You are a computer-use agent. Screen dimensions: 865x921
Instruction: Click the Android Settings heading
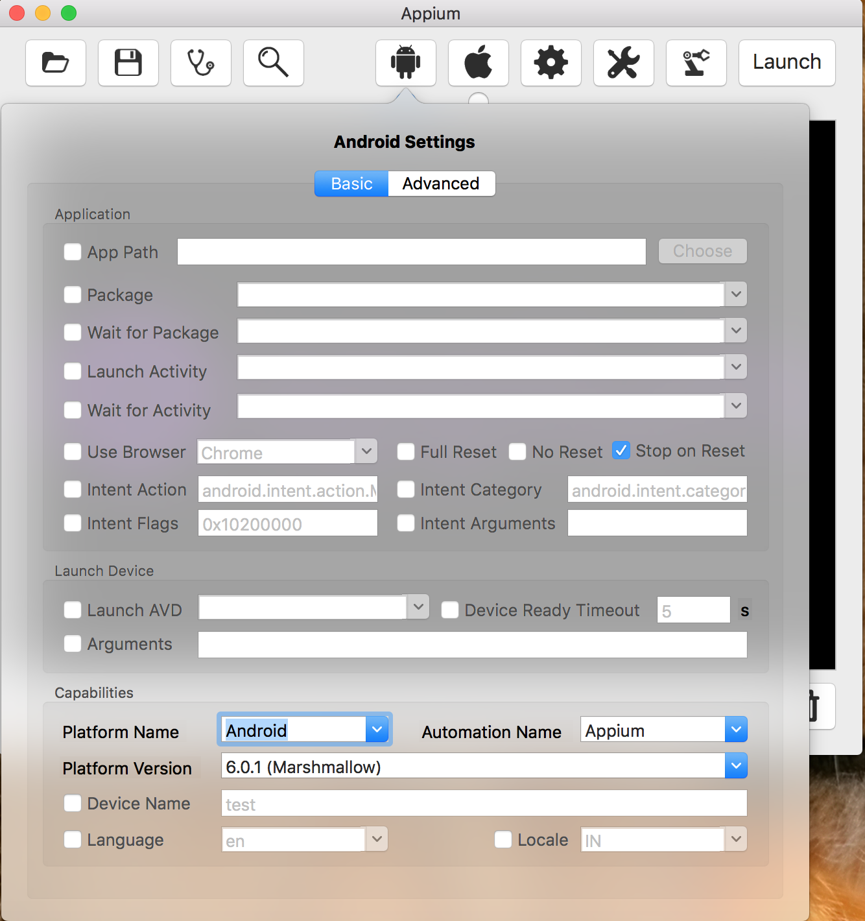click(405, 142)
